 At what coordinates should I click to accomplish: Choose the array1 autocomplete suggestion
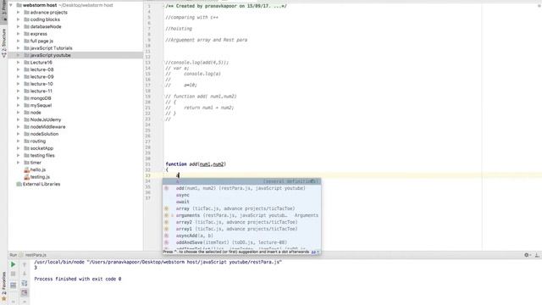click(241, 229)
